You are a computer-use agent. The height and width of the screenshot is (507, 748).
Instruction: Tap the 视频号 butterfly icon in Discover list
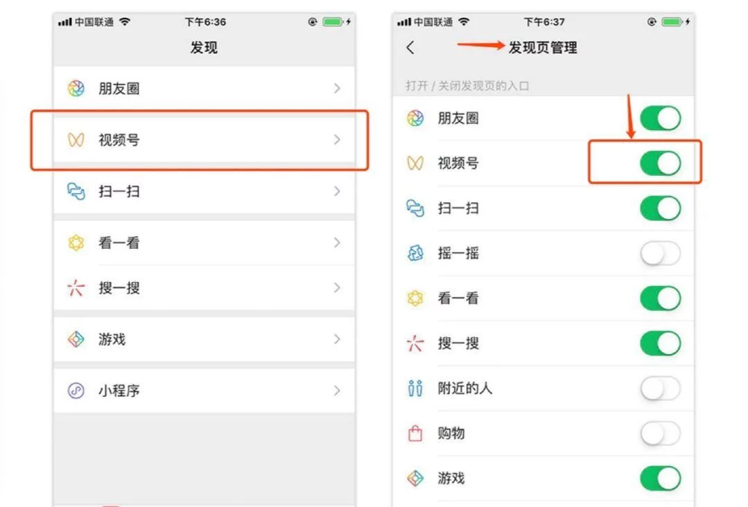(x=76, y=140)
